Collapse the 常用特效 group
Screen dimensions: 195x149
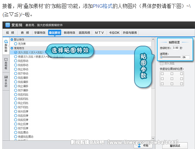[x=12, y=48]
